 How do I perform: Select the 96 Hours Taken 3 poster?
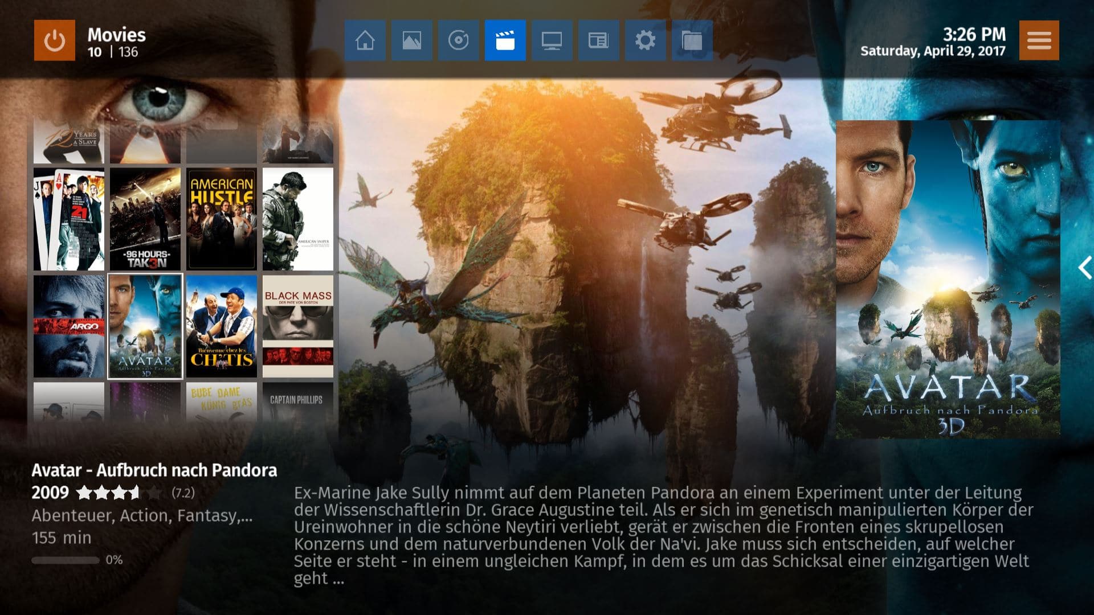145,219
